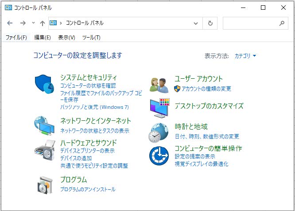Click the コントロール パネル breadcrumb in address bar
The image size is (295, 211).
[85, 23]
